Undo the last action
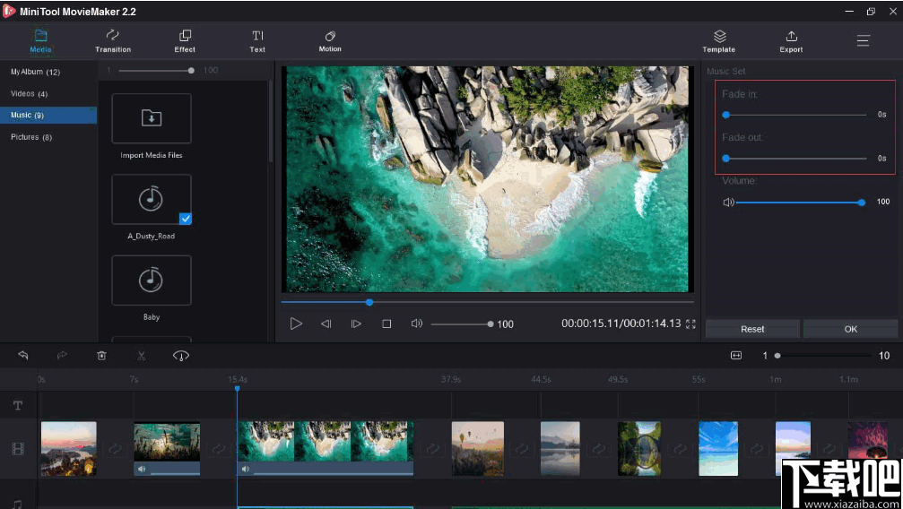This screenshot has height=509, width=903. (23, 355)
